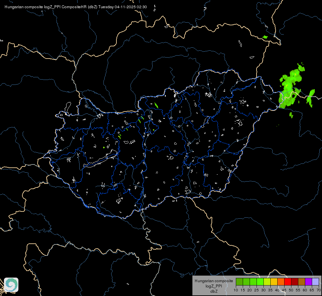Click the legend scale value '40'

click(x=277, y=290)
